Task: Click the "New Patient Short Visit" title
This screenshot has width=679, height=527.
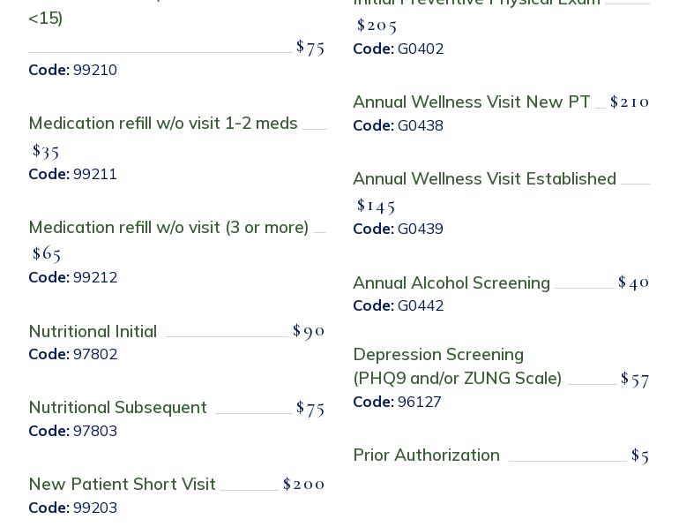Action: tap(122, 485)
